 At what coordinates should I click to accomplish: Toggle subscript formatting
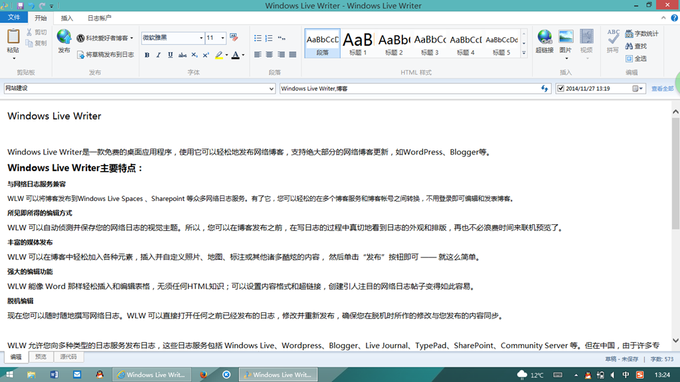195,55
